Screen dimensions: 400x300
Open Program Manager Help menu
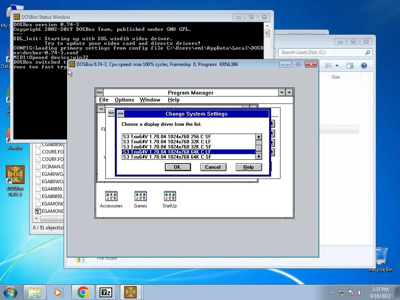[x=174, y=100]
